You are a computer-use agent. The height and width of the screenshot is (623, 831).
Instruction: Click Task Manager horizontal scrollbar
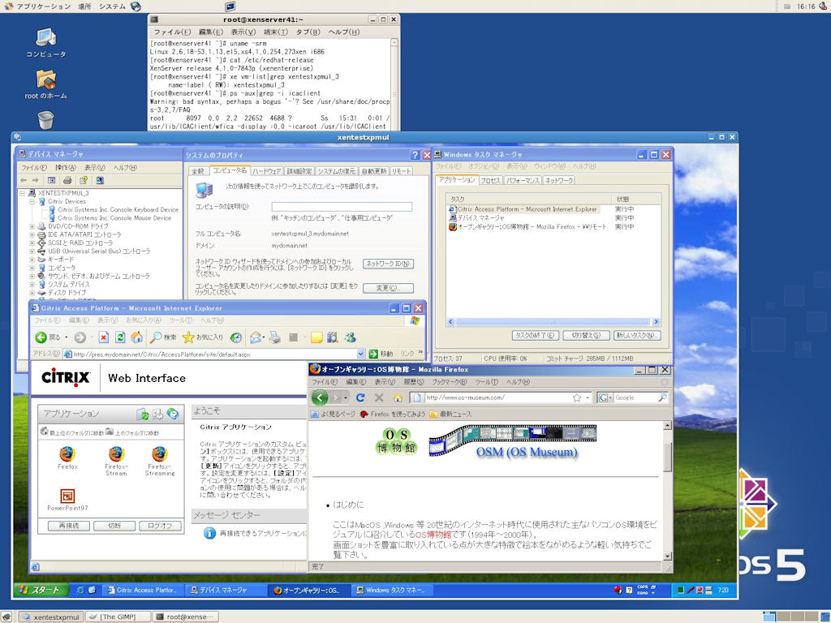[553, 321]
